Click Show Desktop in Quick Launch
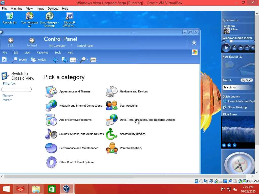 pos(235,107)
